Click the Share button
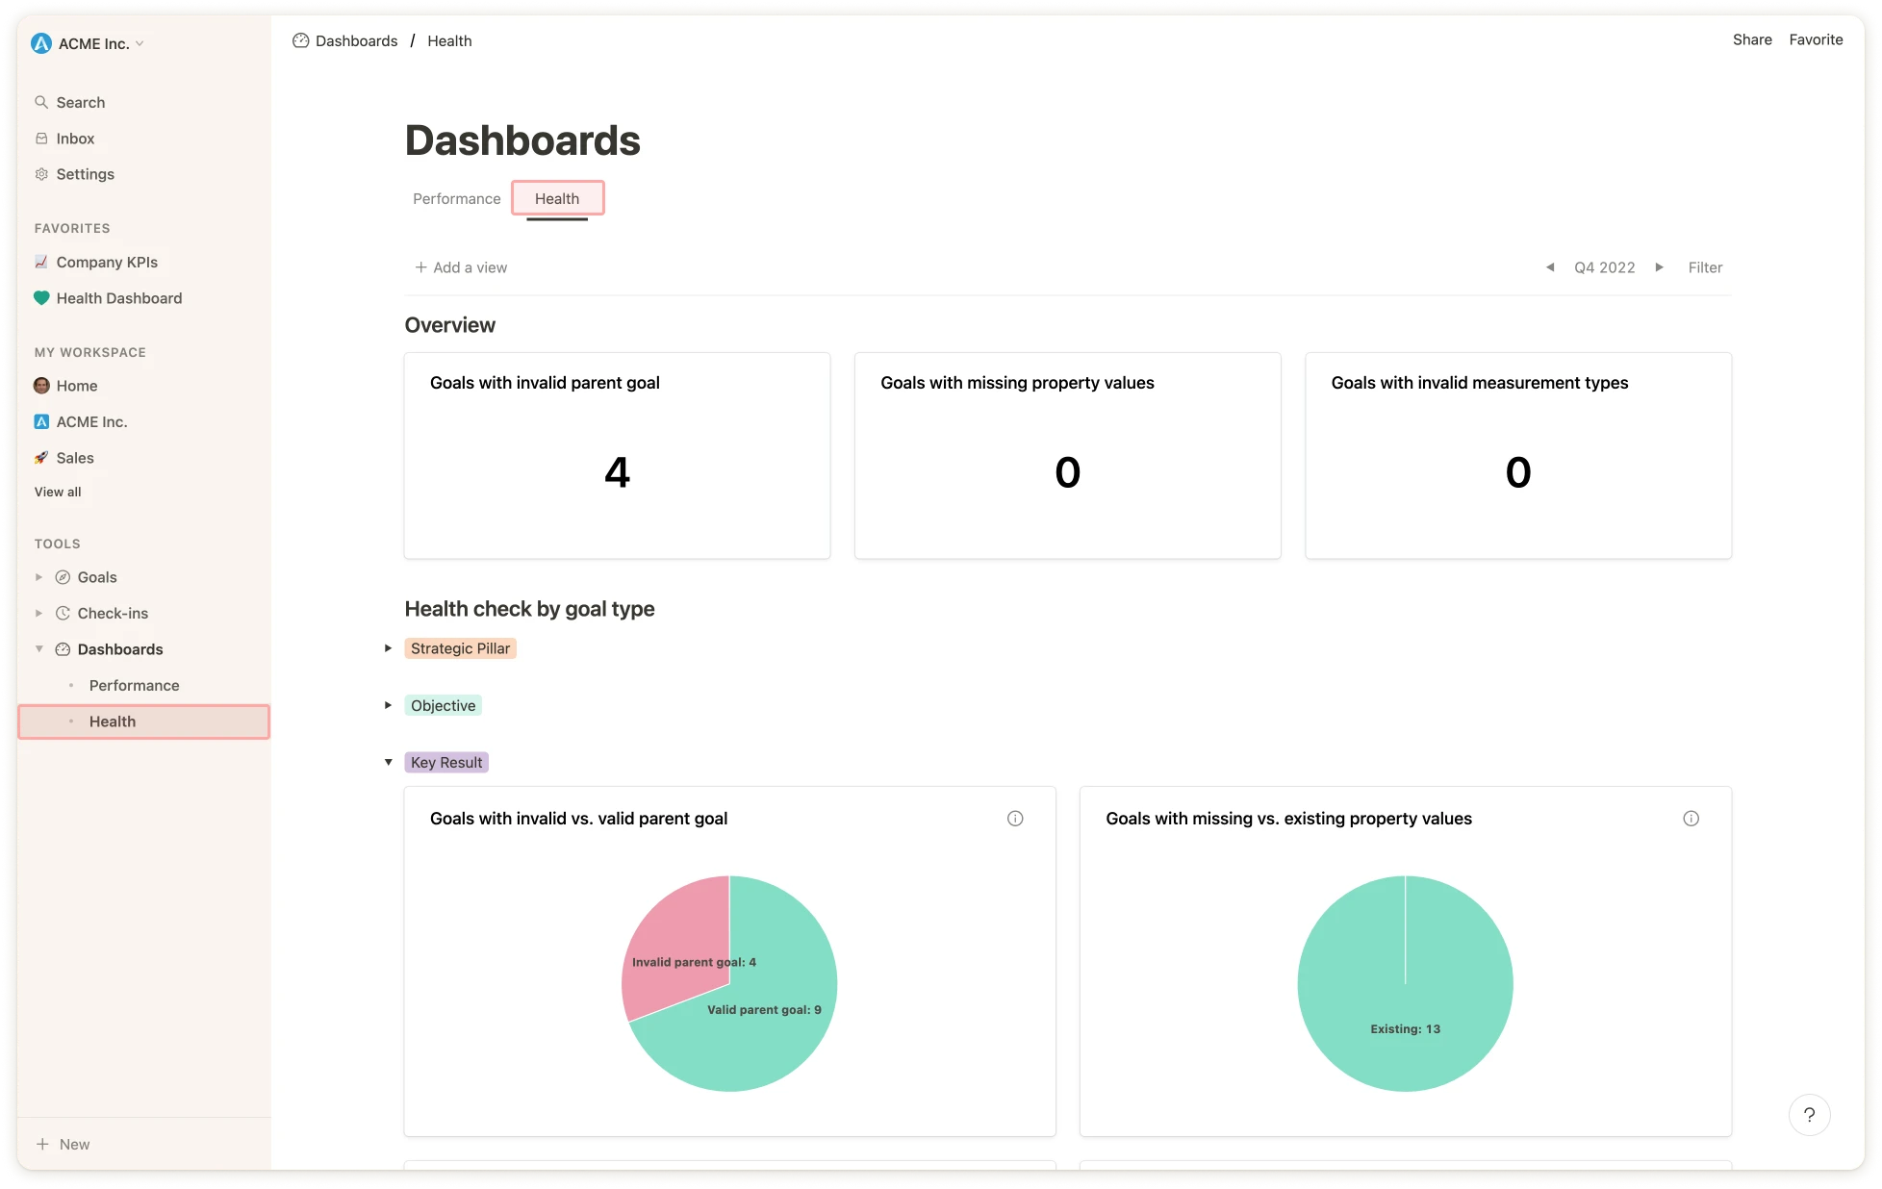The width and height of the screenshot is (1882, 1189). pyautogui.click(x=1751, y=39)
